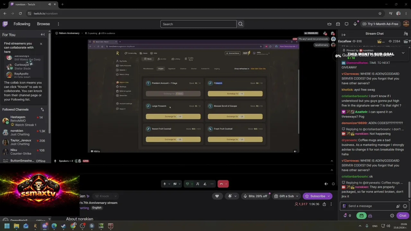Open the more call options ellipsis
This screenshot has height=231, width=411.
212,184
